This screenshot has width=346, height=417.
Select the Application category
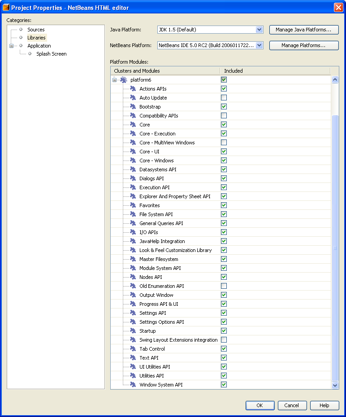[x=39, y=46]
